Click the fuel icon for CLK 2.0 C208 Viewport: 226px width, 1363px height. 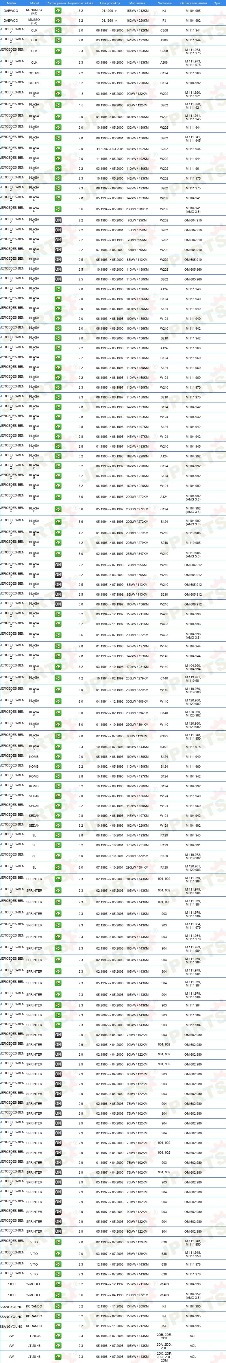(x=58, y=30)
